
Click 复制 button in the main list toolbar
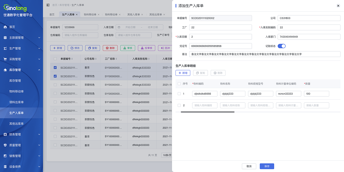tap(93, 48)
